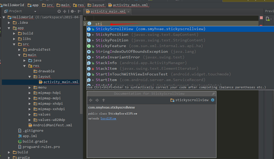Viewport: 274px width, 159px height.
Task: Click the up arrow in documentation popup
Action: click(x=104, y=100)
